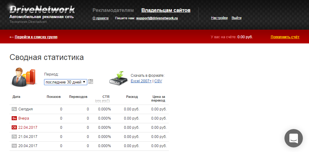Click the download drive icon
Viewport: 309px width, 152px height.
pyautogui.click(x=119, y=78)
